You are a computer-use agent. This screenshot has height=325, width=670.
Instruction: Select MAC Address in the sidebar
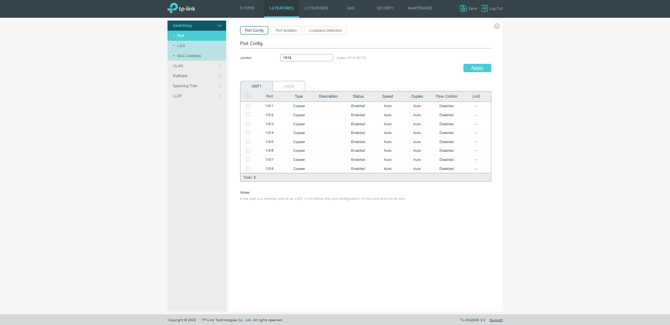pos(197,56)
